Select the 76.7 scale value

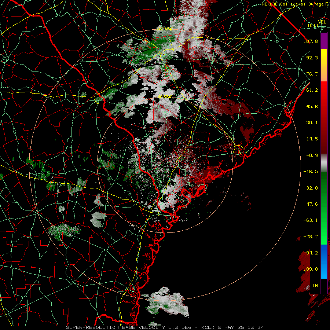coord(312,74)
